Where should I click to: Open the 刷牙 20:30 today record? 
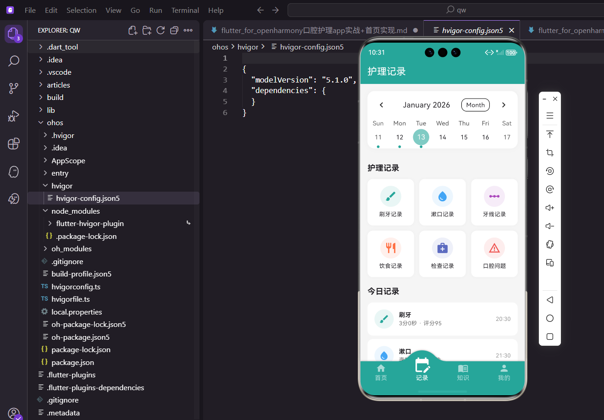point(443,319)
